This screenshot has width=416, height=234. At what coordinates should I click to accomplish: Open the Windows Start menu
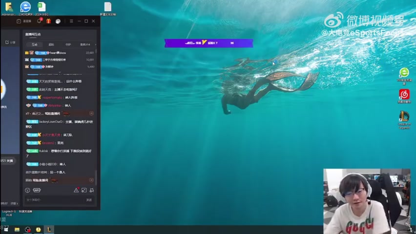pyautogui.click(x=5, y=230)
